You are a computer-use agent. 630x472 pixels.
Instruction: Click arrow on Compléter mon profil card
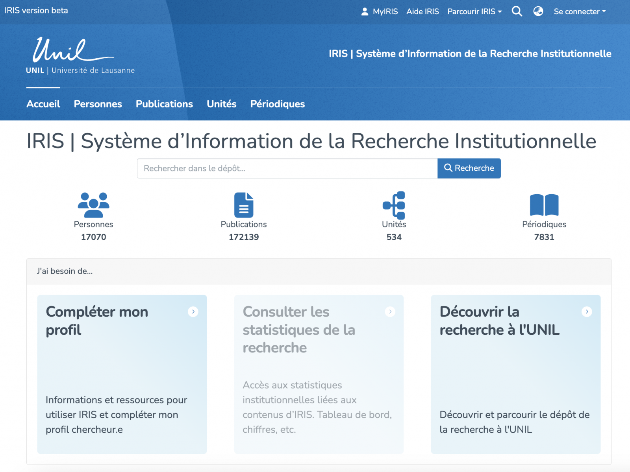click(x=193, y=312)
